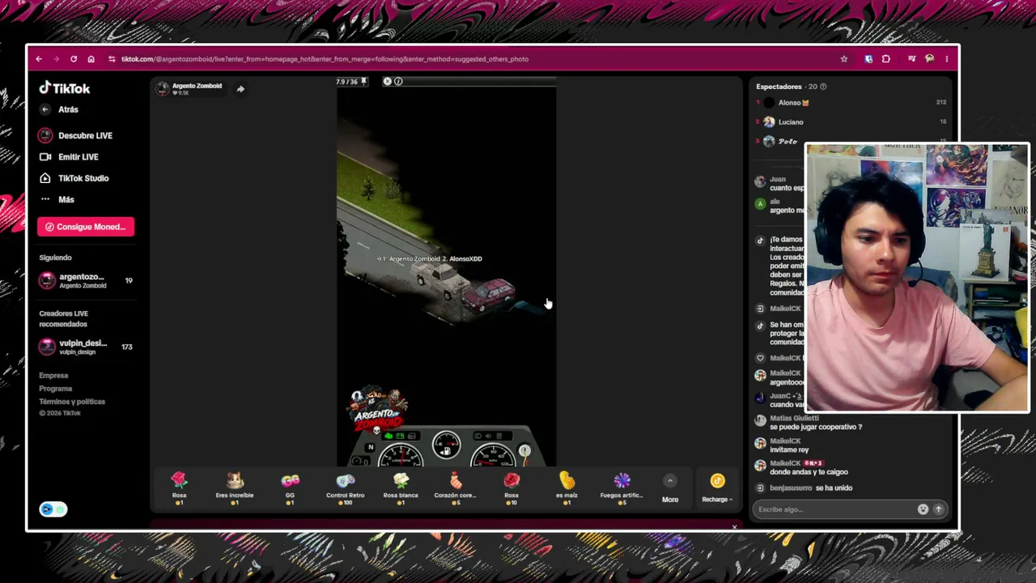Send the chat message with the arrow button
This screenshot has width=1036, height=583.
point(939,509)
